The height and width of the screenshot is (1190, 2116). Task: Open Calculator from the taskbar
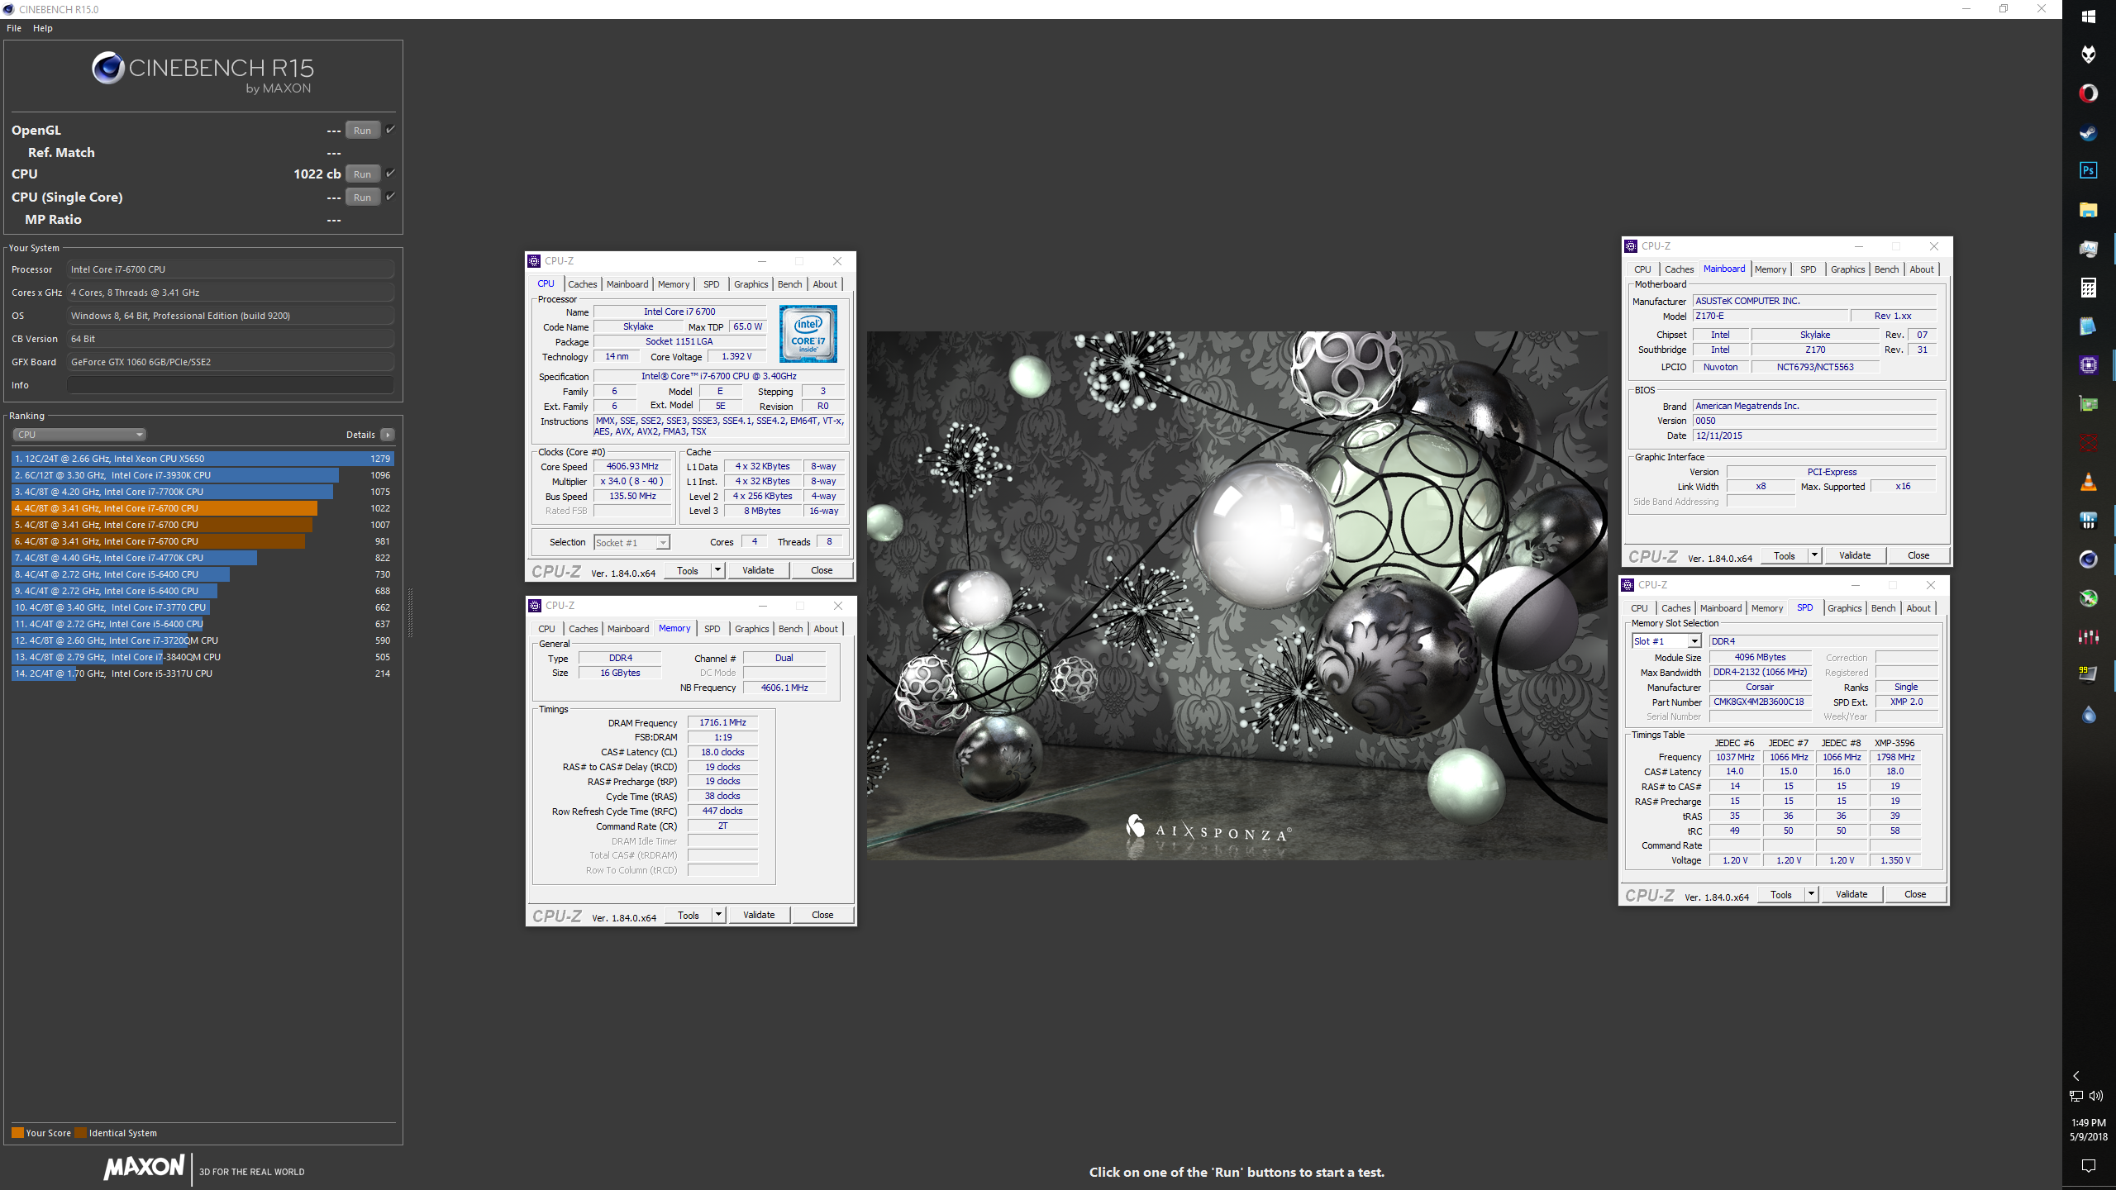point(2089,288)
